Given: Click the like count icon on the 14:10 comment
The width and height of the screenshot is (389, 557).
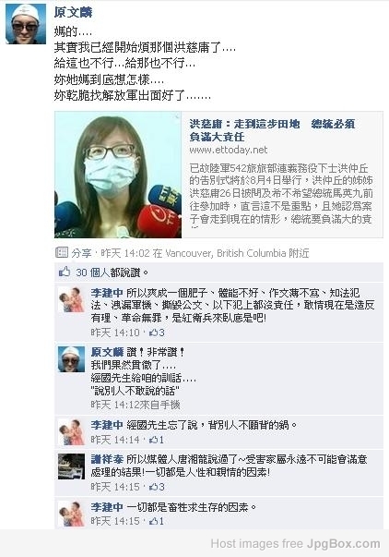Looking at the screenshot, I should coord(154,333).
